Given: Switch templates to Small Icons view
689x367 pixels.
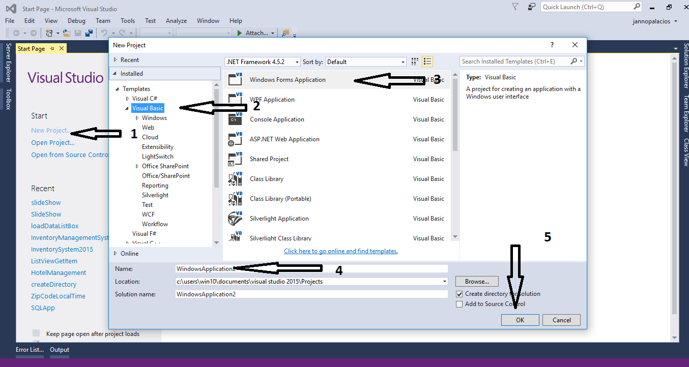Looking at the screenshot, I should tap(414, 61).
